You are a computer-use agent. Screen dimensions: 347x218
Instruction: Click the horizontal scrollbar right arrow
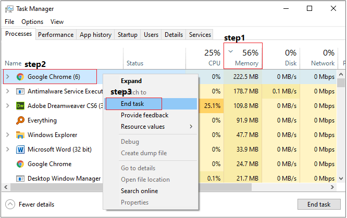[332, 187]
